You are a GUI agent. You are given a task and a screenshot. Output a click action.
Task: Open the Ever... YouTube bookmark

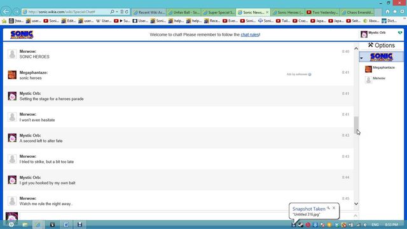230,21
